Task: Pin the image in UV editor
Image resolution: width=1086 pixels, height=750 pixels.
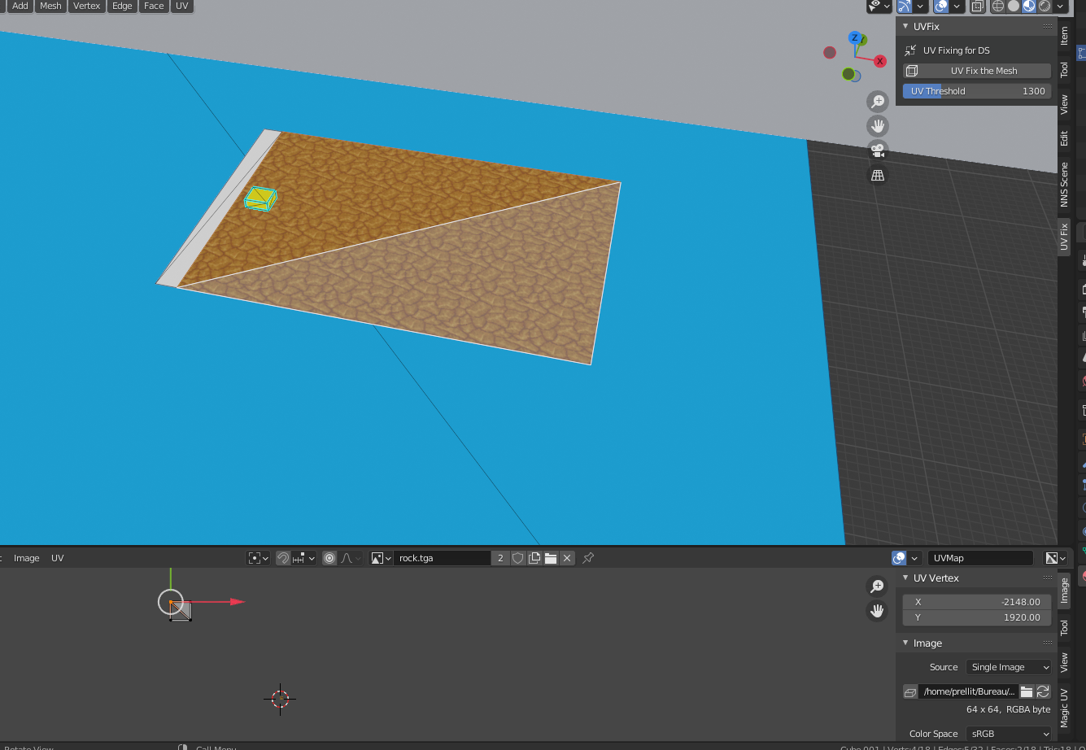Action: [588, 558]
